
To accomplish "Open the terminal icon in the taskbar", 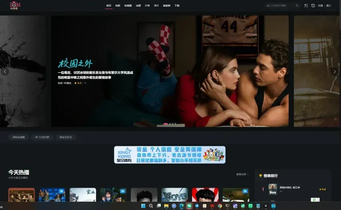I will pyautogui.click(x=227, y=206).
